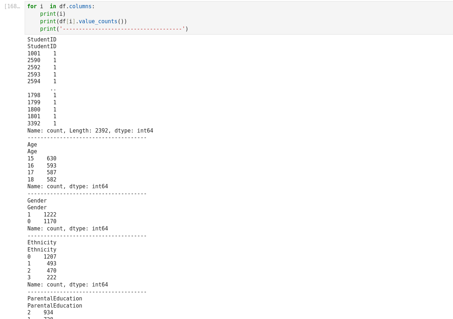The height and width of the screenshot is (319, 453).
Task: Click the 'in' keyword in the loop
Action: pyautogui.click(x=53, y=6)
